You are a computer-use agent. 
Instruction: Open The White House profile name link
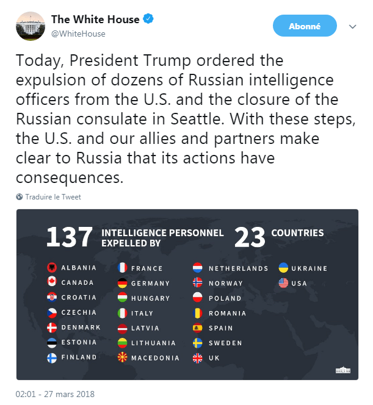pyautogui.click(x=95, y=20)
